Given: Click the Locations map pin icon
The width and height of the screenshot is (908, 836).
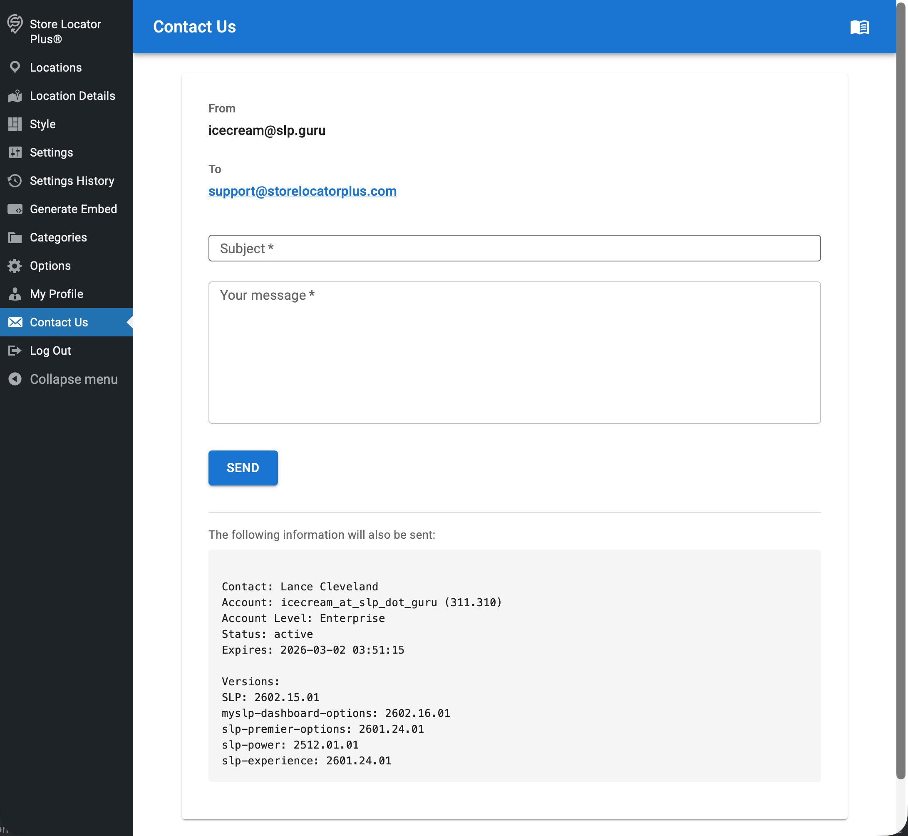Looking at the screenshot, I should pos(15,67).
